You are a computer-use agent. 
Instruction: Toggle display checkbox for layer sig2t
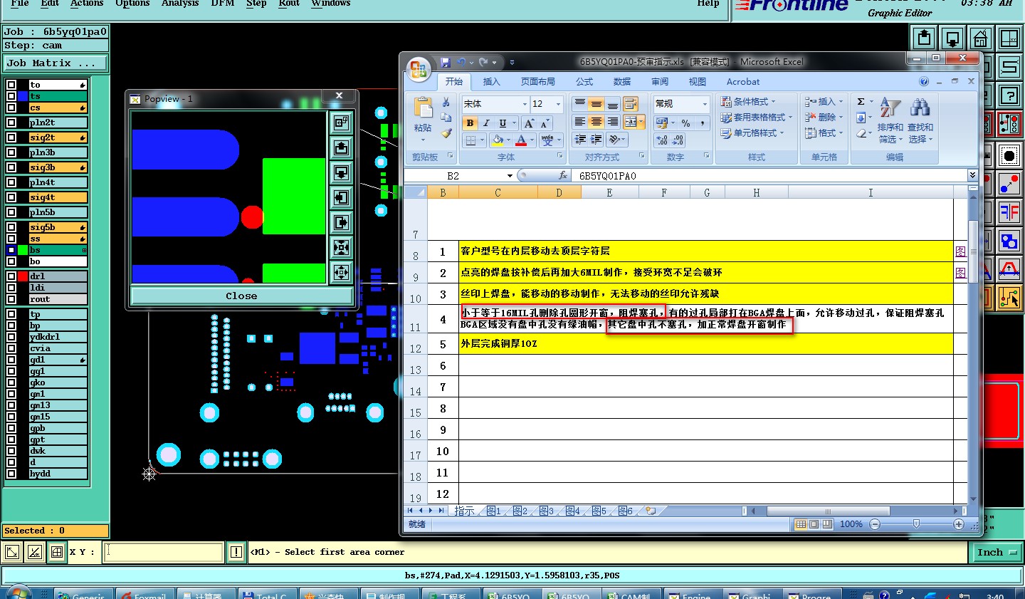pyautogui.click(x=11, y=137)
